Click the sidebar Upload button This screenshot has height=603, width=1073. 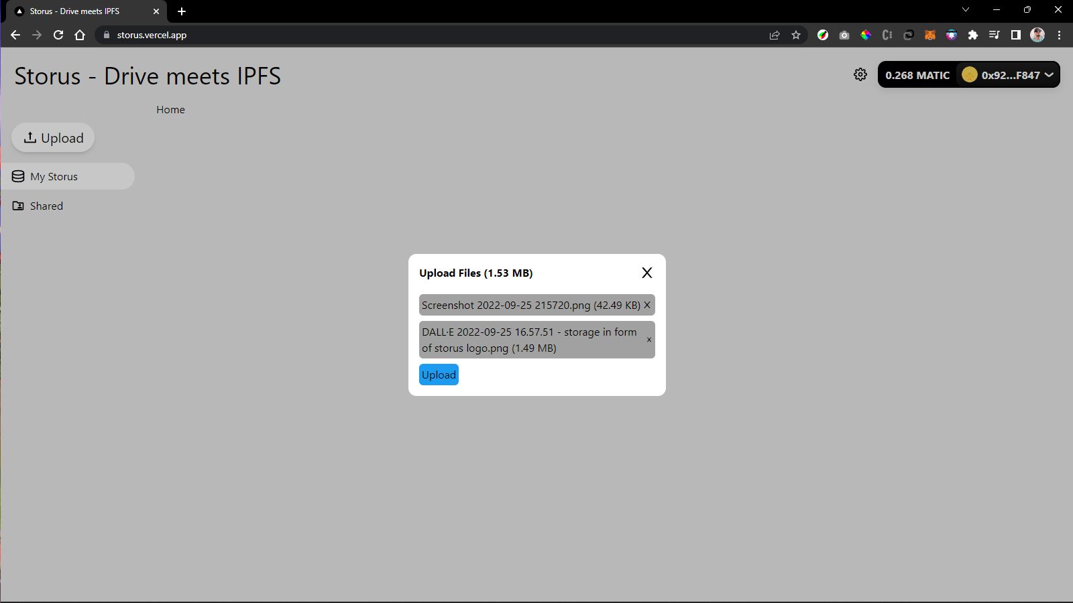(53, 137)
